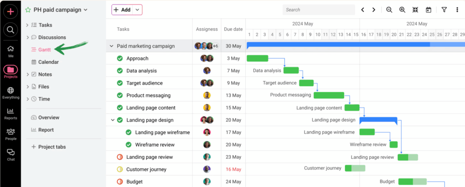Click the +6 assignees badge
This screenshot has height=187, width=465.
(216, 46)
